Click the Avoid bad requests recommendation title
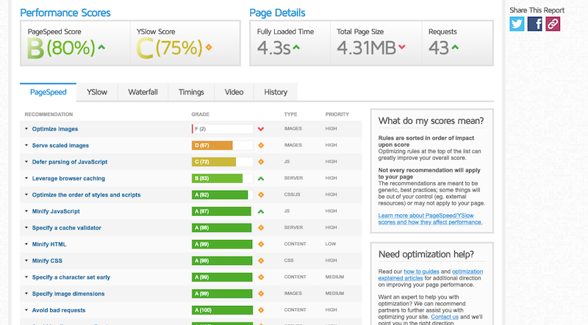The image size is (588, 325). 59,310
